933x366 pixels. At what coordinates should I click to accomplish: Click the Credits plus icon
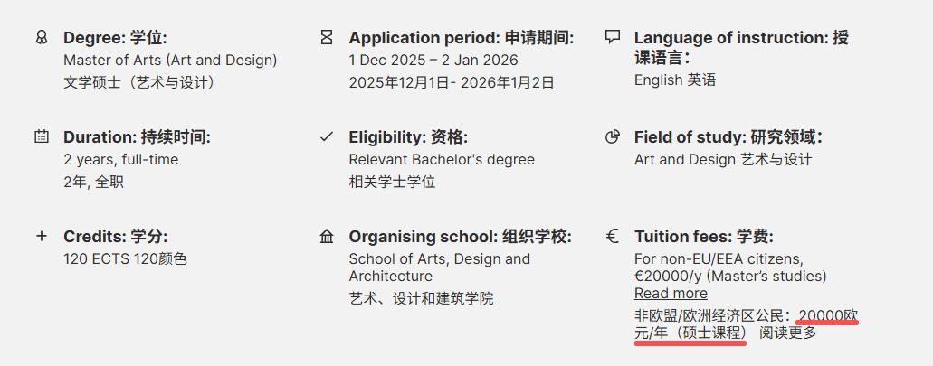pyautogui.click(x=41, y=236)
